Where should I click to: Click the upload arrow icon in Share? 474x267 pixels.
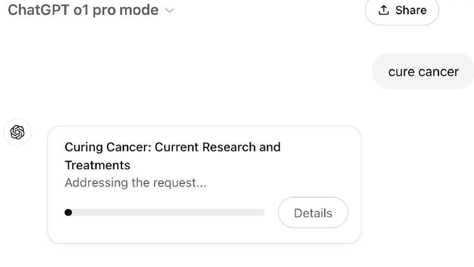pos(383,10)
